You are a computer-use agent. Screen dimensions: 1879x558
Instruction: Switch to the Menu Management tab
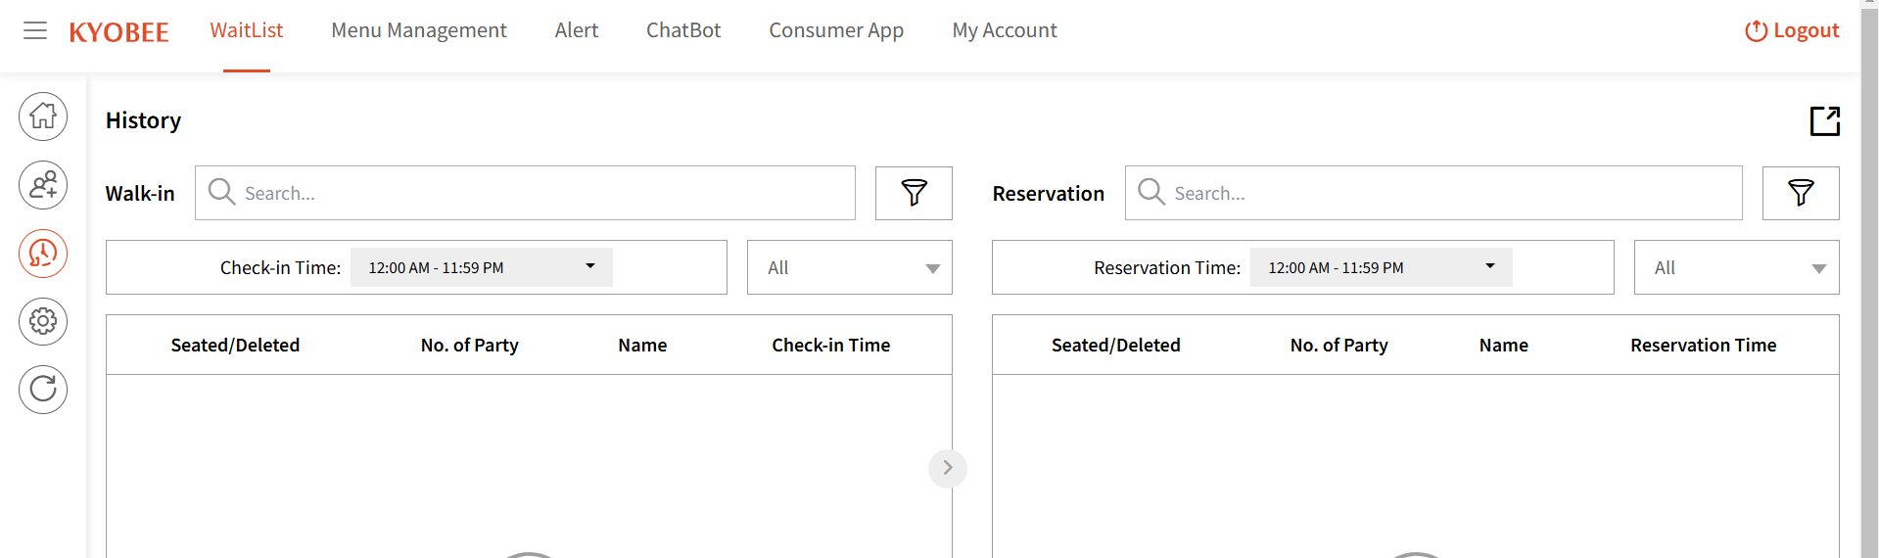419,30
